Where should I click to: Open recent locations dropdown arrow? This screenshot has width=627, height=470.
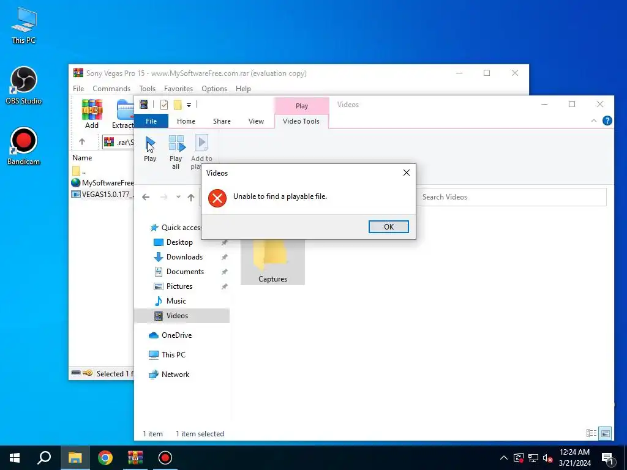[x=178, y=196]
